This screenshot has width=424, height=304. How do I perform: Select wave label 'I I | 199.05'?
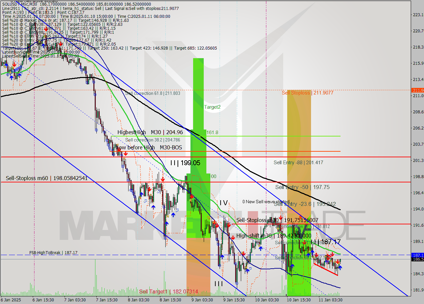[185, 163]
